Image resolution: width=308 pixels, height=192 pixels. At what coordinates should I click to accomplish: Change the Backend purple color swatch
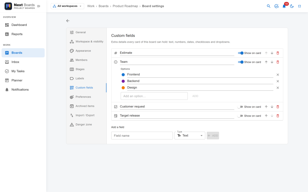coord(123,81)
